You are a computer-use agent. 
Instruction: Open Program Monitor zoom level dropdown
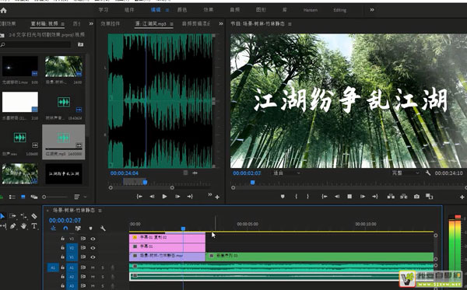pos(286,173)
